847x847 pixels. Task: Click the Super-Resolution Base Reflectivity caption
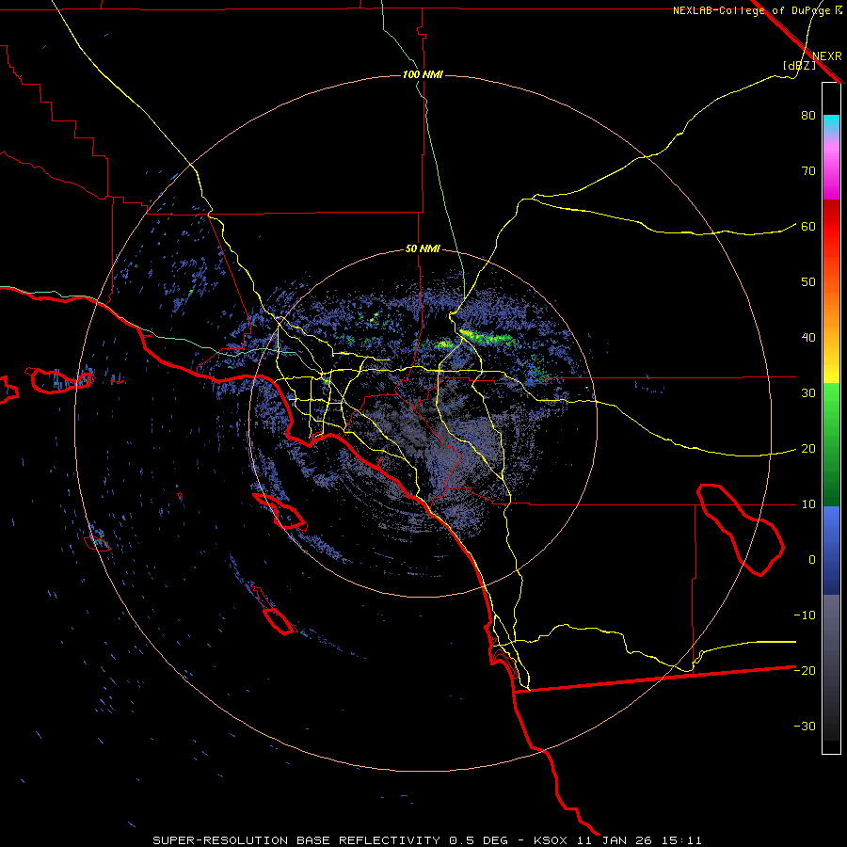(427, 840)
